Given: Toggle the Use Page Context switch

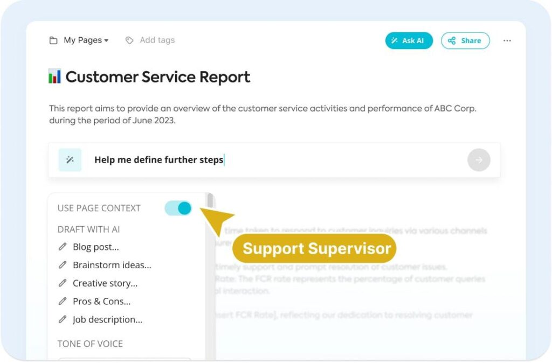Looking at the screenshot, I should click(178, 208).
